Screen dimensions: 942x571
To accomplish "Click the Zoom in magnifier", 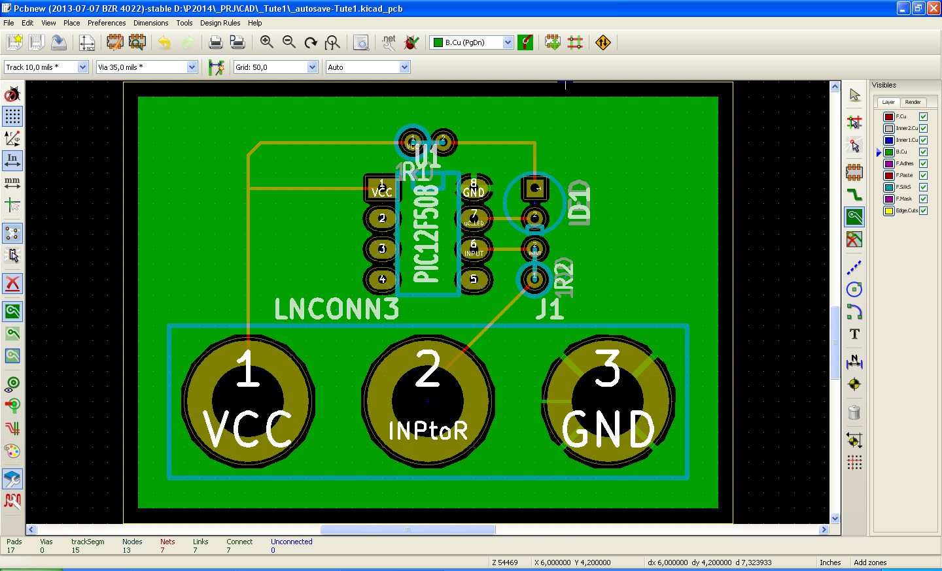I will coord(266,42).
